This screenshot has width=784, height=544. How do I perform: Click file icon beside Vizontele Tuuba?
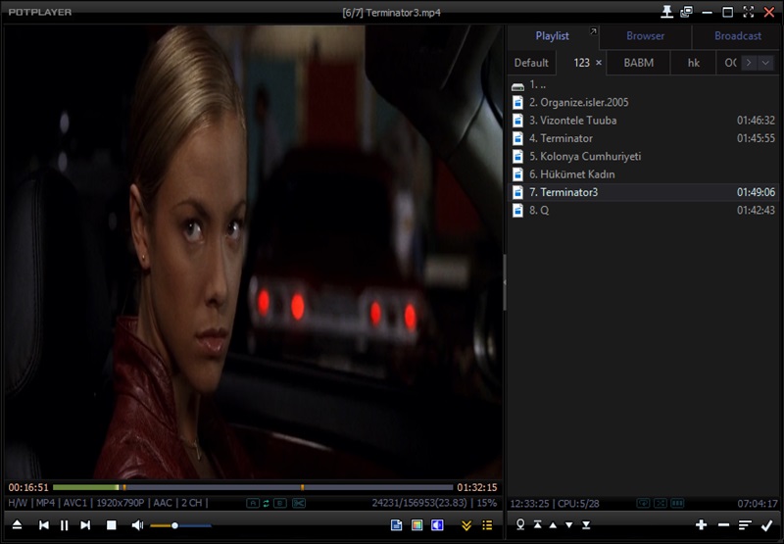(518, 121)
